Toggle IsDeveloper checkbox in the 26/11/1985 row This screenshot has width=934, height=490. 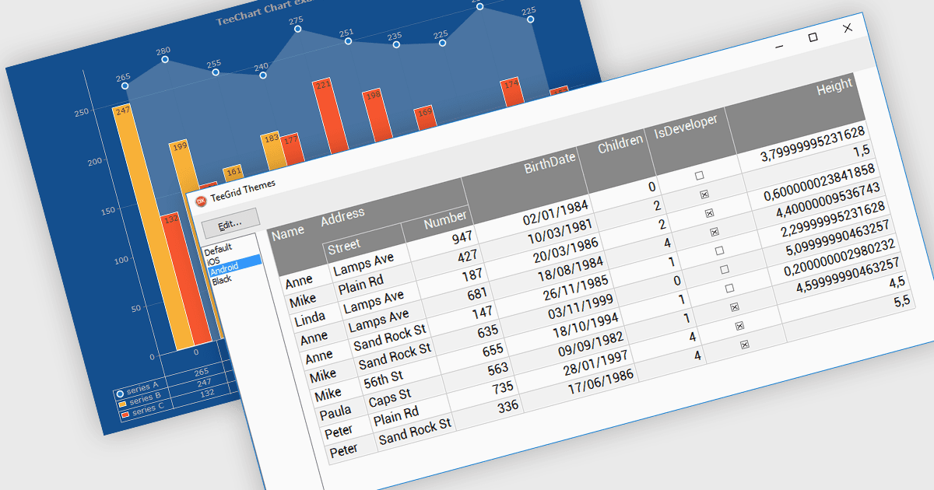pyautogui.click(x=719, y=250)
